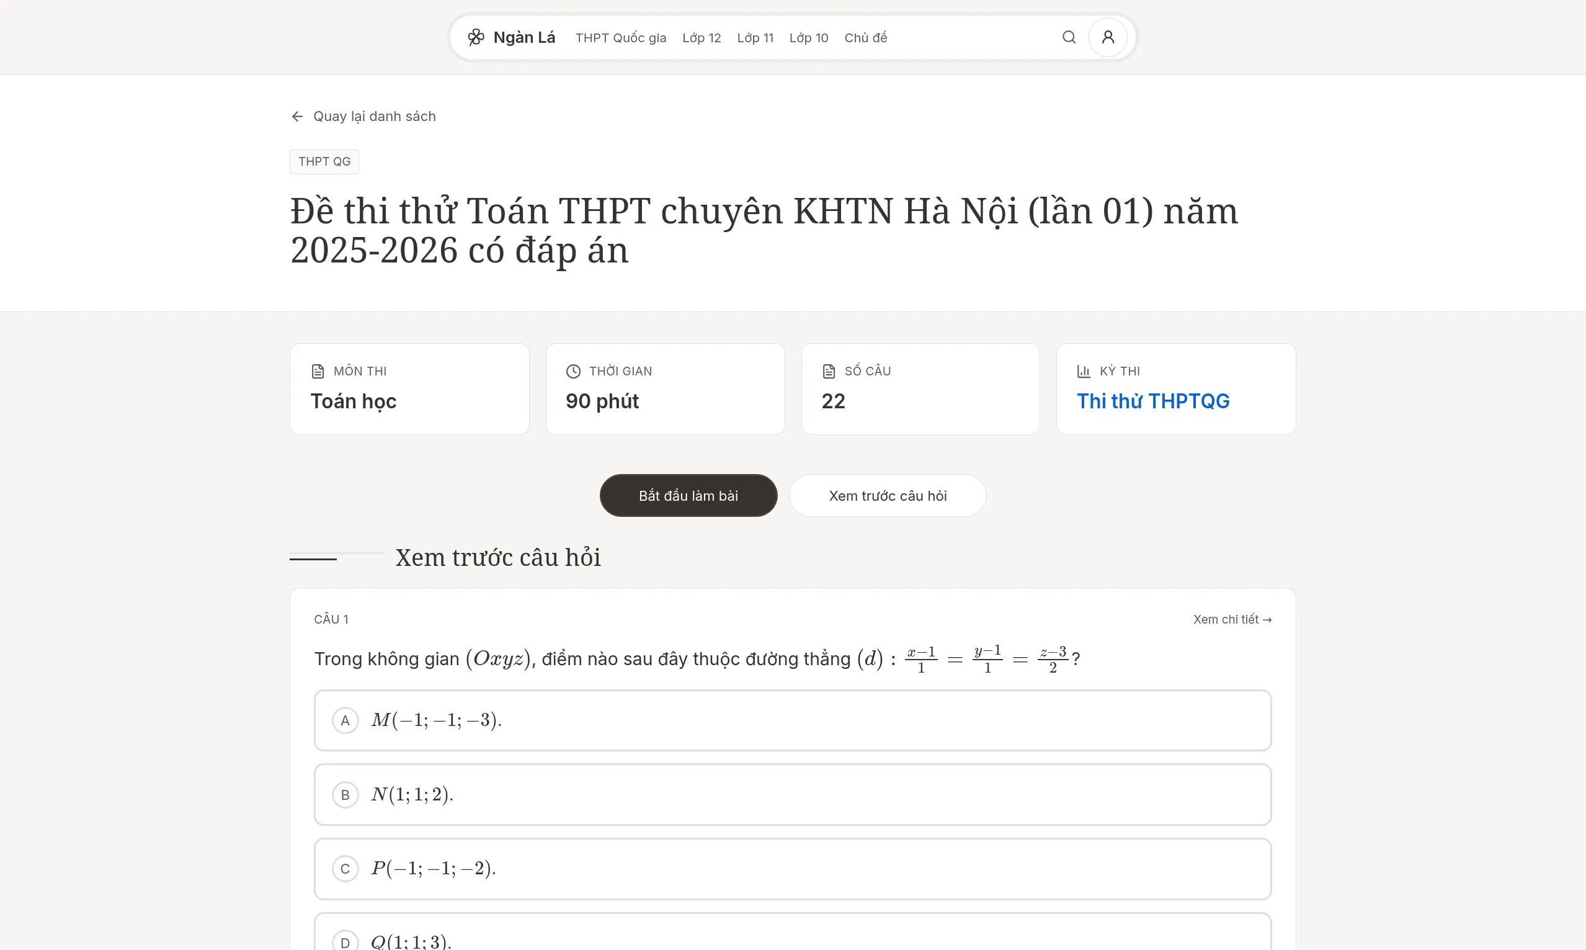
Task: Go to Lớp 12 in the navigation
Action: click(x=701, y=38)
